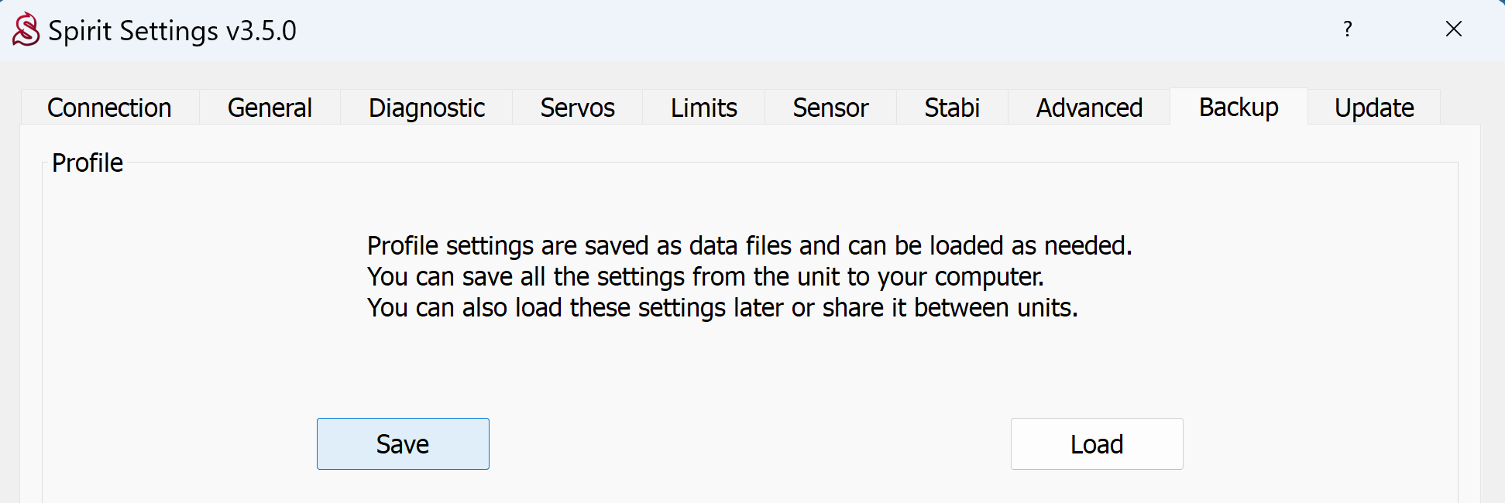The height and width of the screenshot is (503, 1505).
Task: Select the Servos tab
Action: [577, 108]
